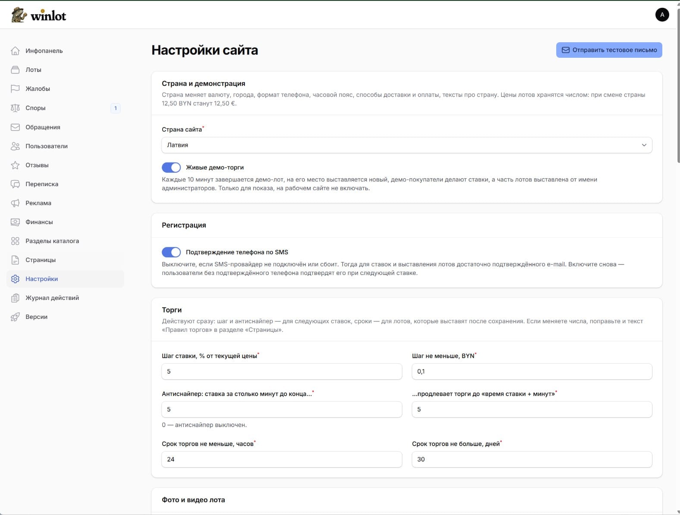Click the Обращения envelope icon
Viewport: 680px width, 515px height.
coord(15,127)
